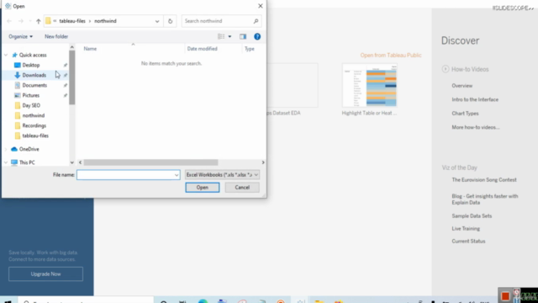Image resolution: width=538 pixels, height=303 pixels.
Task: Select OneDrive in navigation pane
Action: 29,149
